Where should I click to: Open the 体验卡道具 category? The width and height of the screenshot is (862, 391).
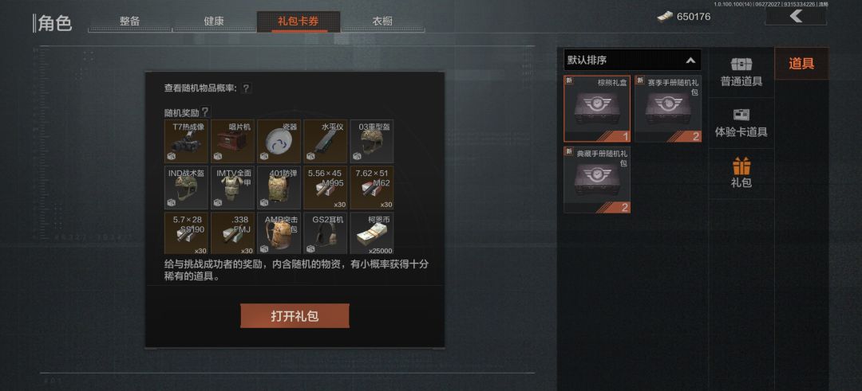tap(741, 123)
